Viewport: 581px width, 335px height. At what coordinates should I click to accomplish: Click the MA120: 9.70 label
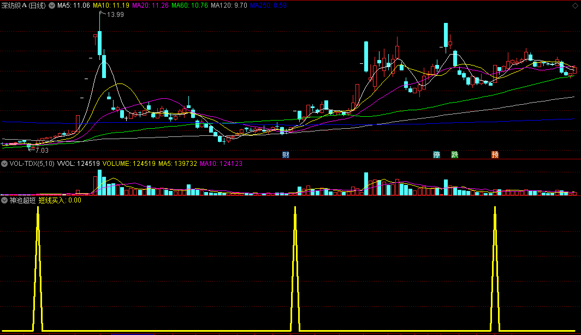tap(229, 5)
